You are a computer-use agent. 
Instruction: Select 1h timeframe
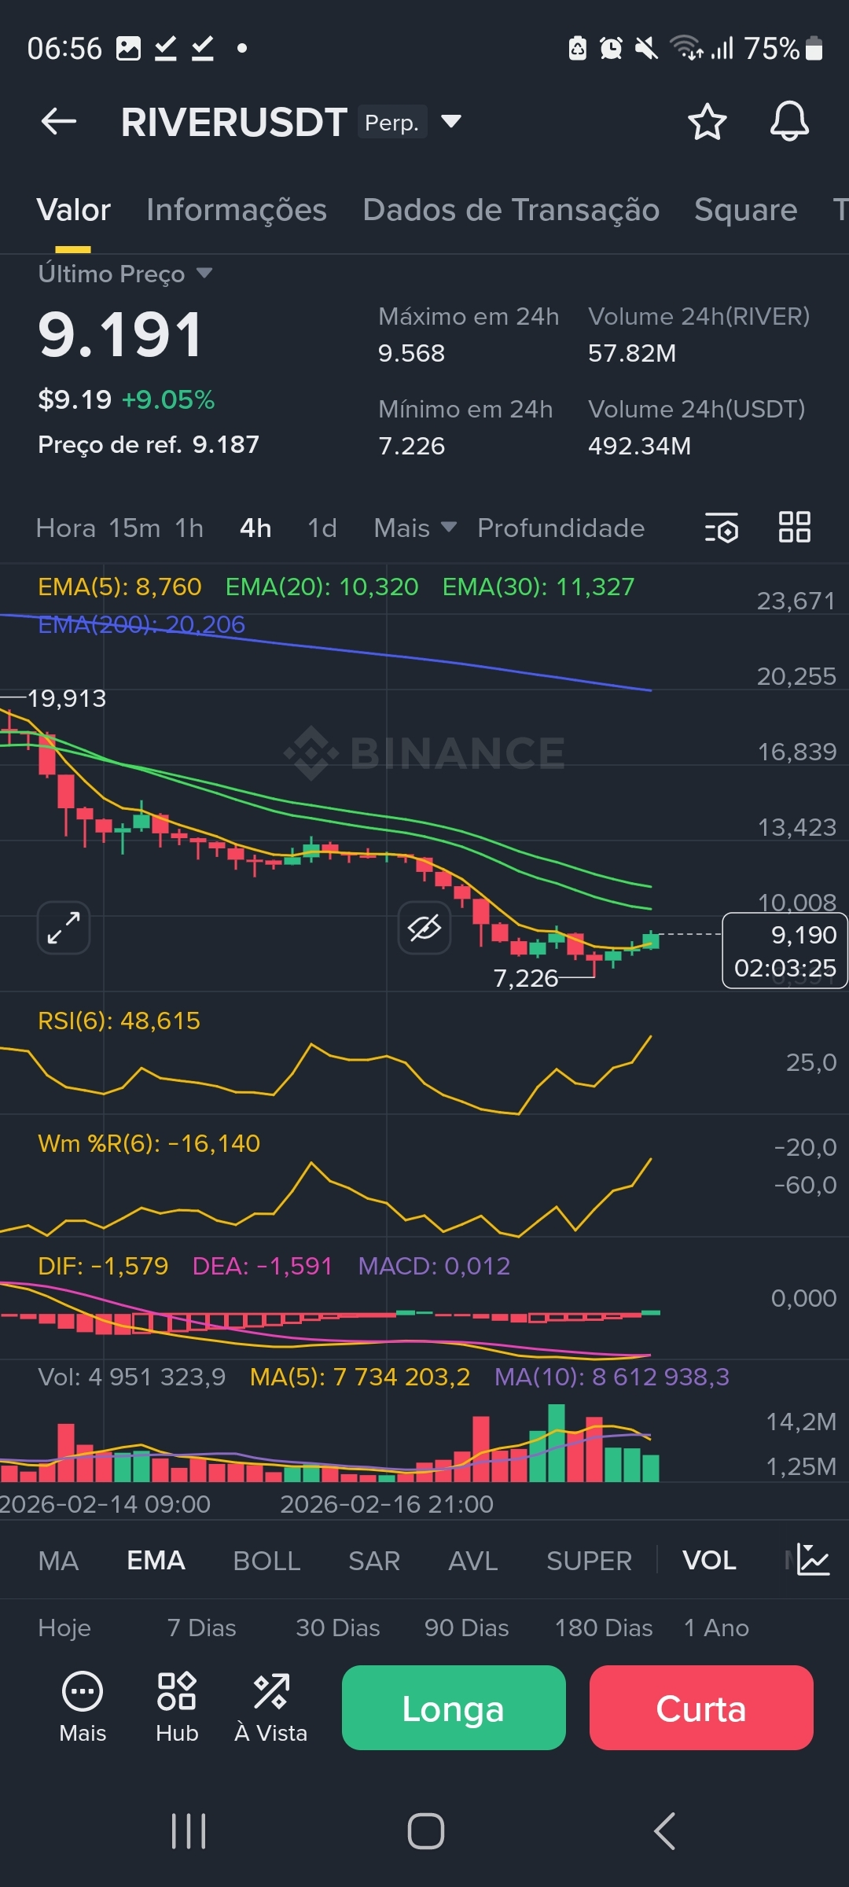pos(189,528)
